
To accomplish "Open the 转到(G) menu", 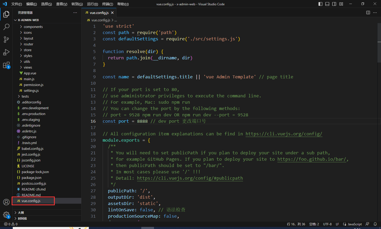I will point(77,4).
